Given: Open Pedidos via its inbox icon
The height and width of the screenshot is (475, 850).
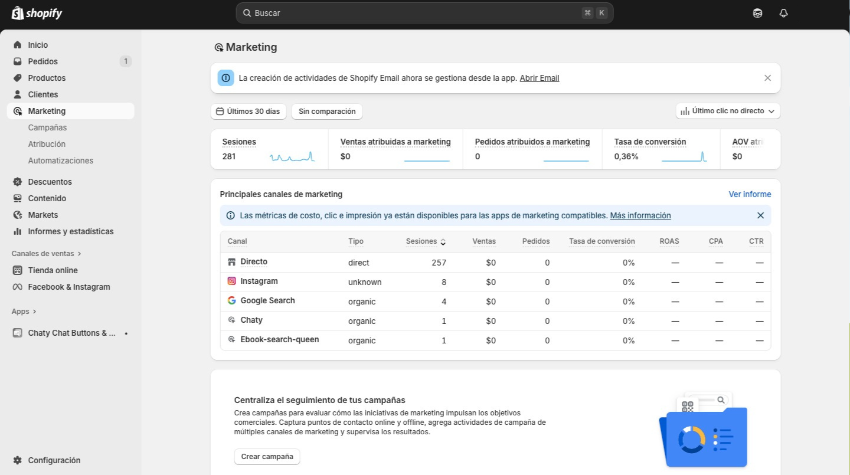Looking at the screenshot, I should [17, 61].
